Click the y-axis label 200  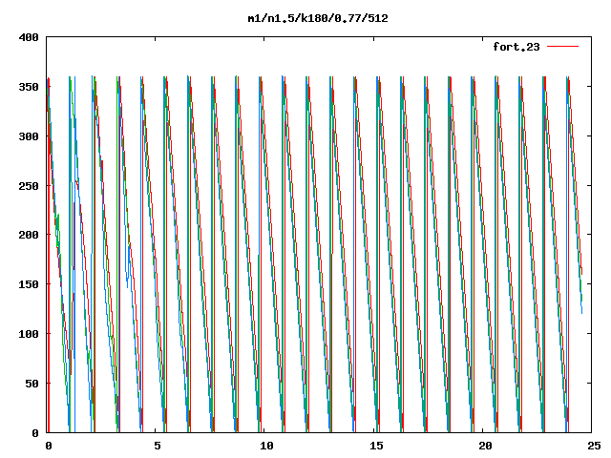pyautogui.click(x=29, y=235)
